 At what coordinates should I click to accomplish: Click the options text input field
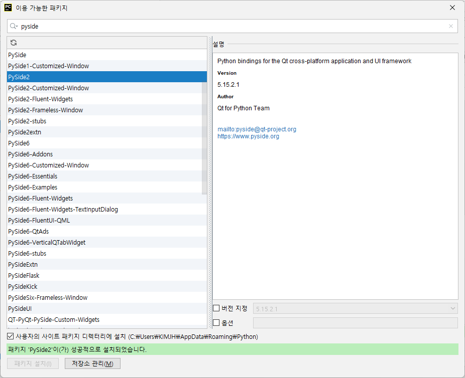pos(355,323)
